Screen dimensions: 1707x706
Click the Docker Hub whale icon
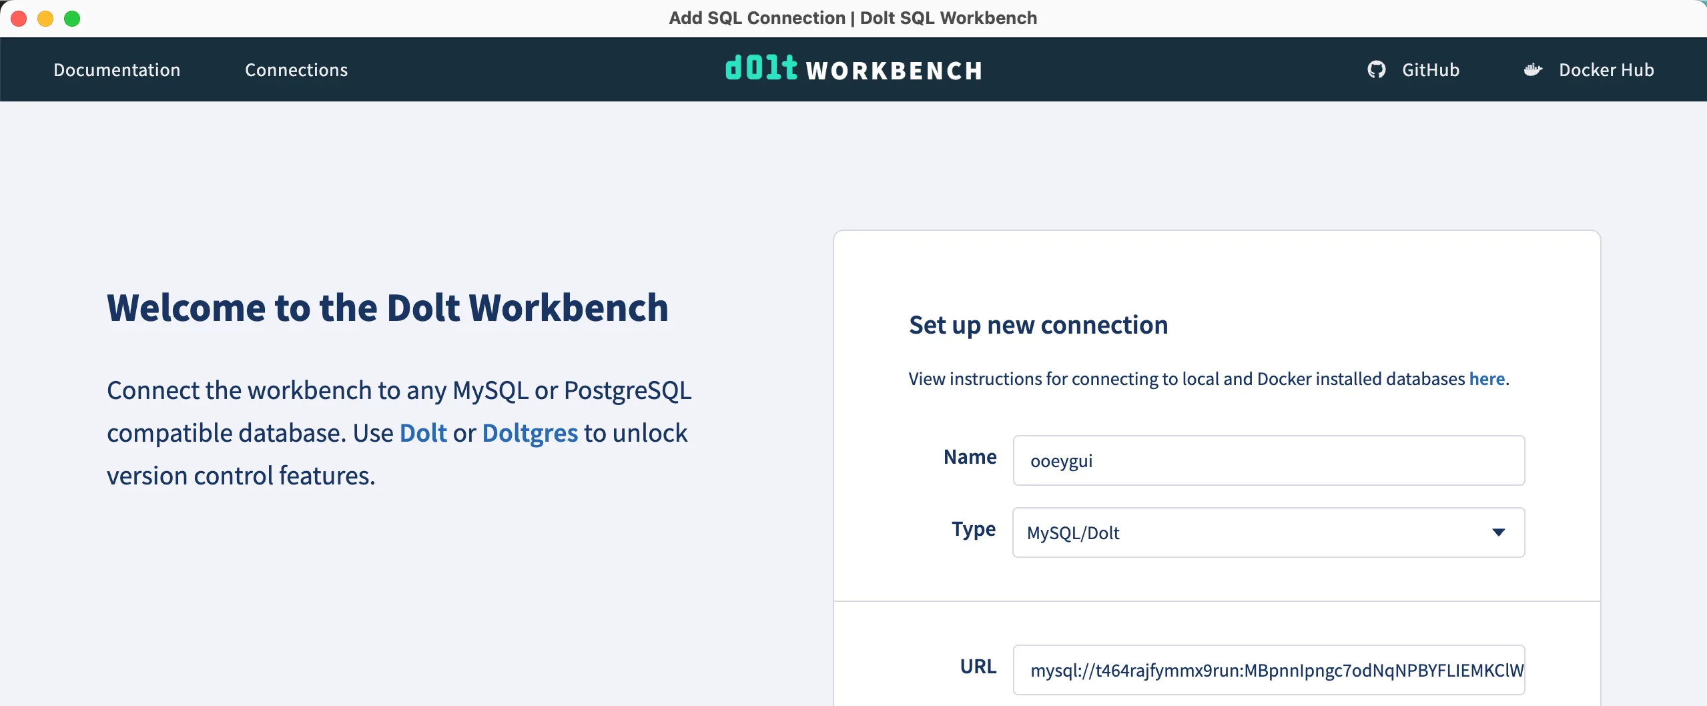click(1533, 69)
